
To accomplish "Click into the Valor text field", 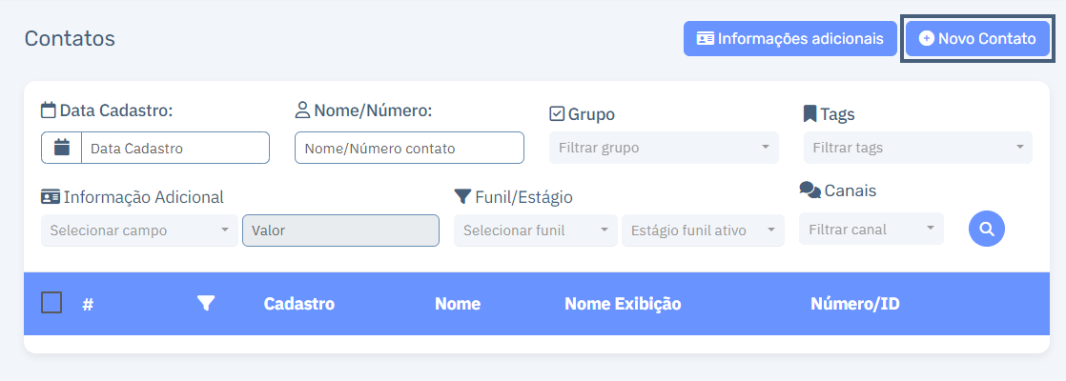I will coord(340,231).
